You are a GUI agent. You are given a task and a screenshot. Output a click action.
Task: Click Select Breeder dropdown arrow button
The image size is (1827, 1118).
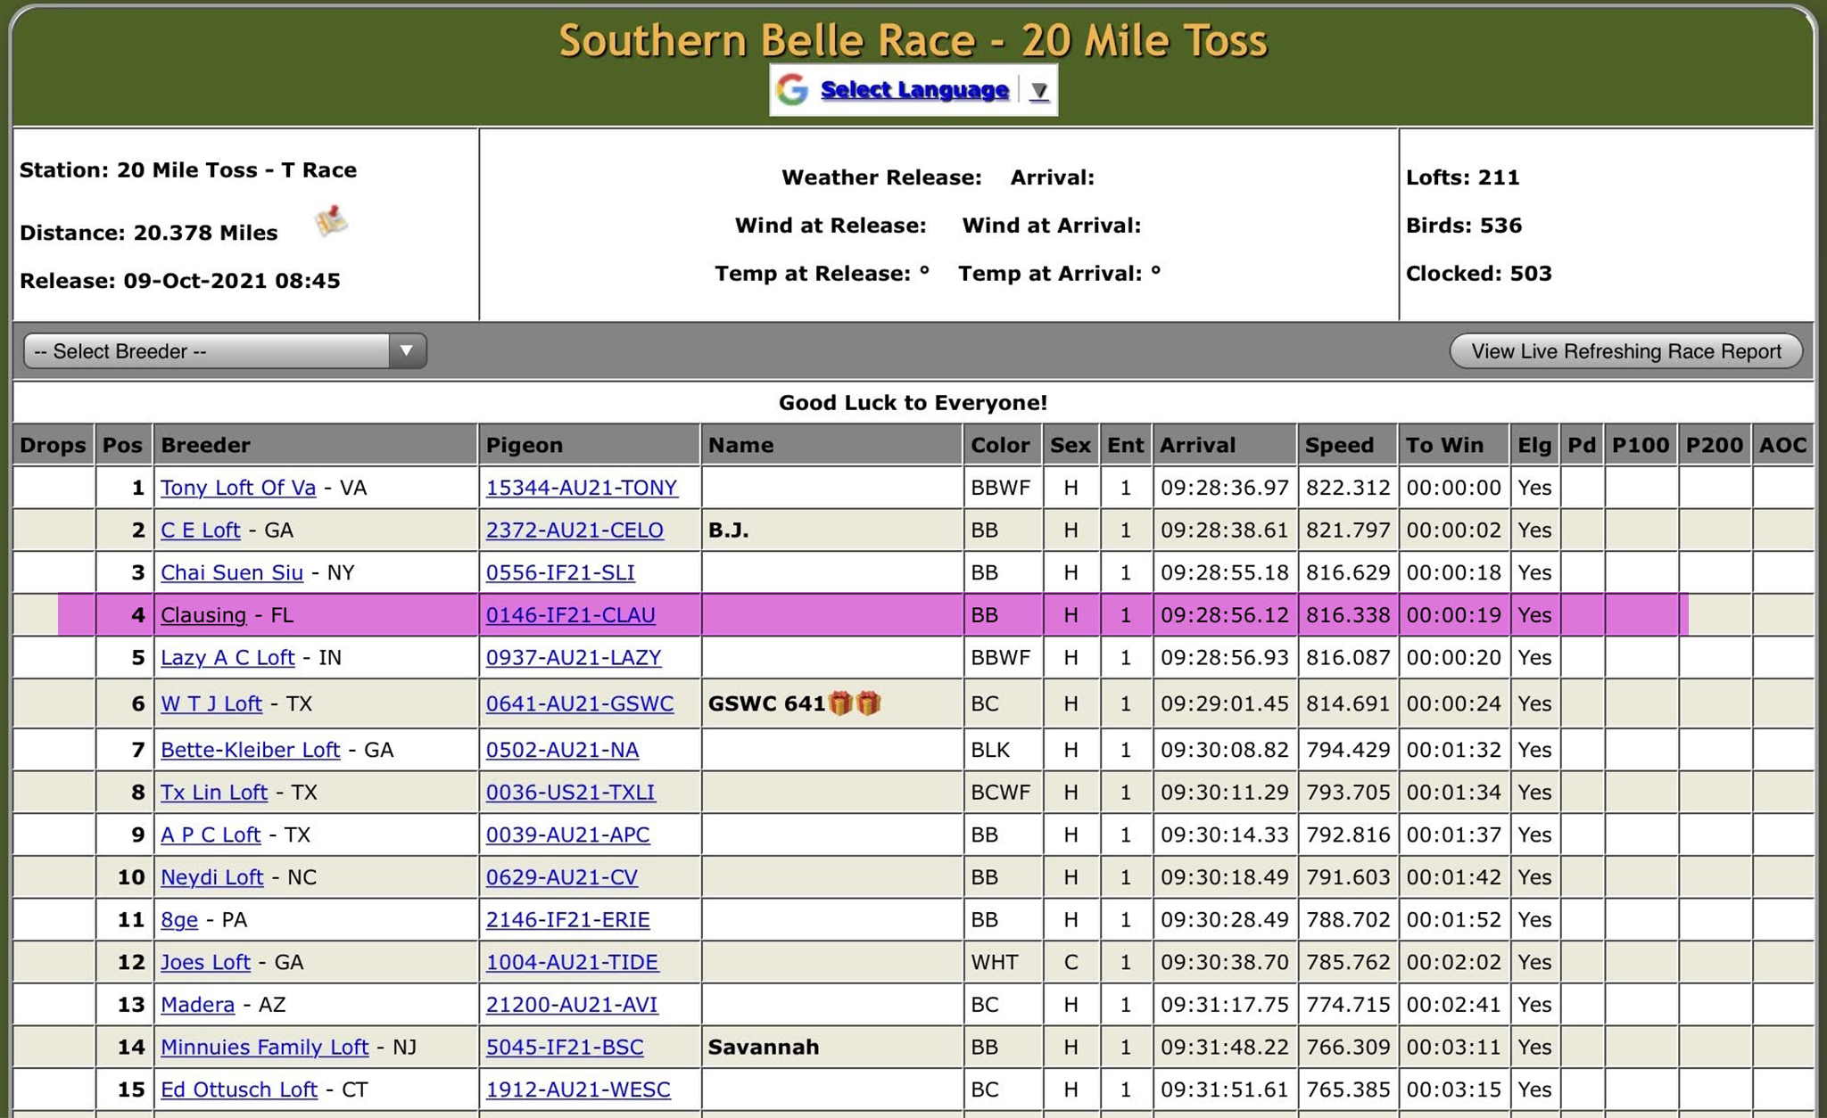pos(407,351)
